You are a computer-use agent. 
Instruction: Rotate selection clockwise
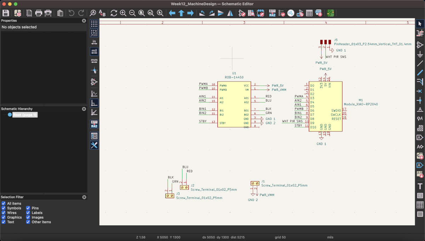[211, 13]
